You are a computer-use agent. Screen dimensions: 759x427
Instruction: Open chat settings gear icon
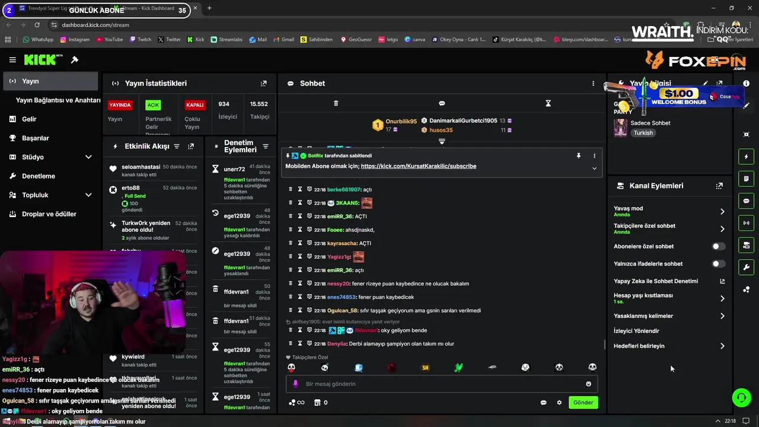coord(559,403)
